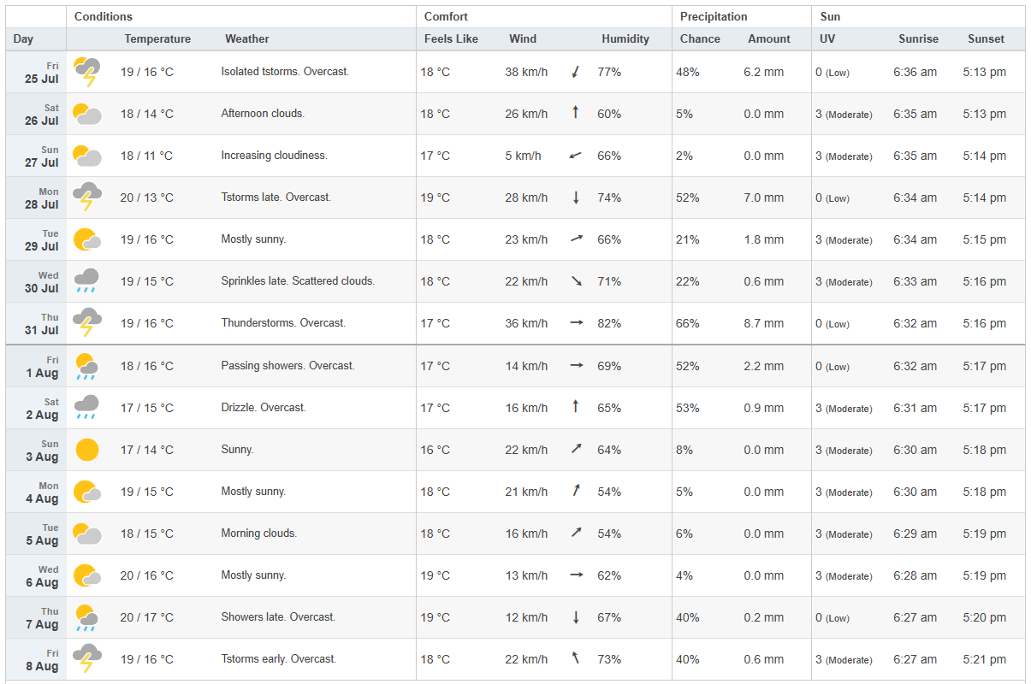Image resolution: width=1031 pixels, height=684 pixels.
Task: Click the sunny icon for Sun 3 Aug
Action: tap(86, 450)
